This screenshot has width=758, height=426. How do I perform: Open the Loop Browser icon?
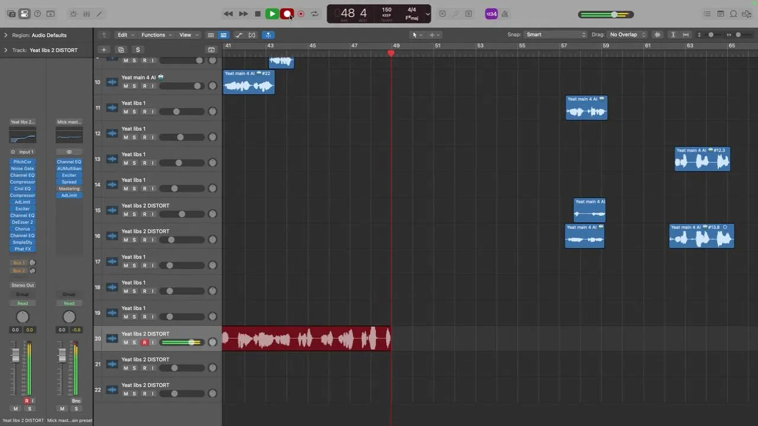coord(734,14)
